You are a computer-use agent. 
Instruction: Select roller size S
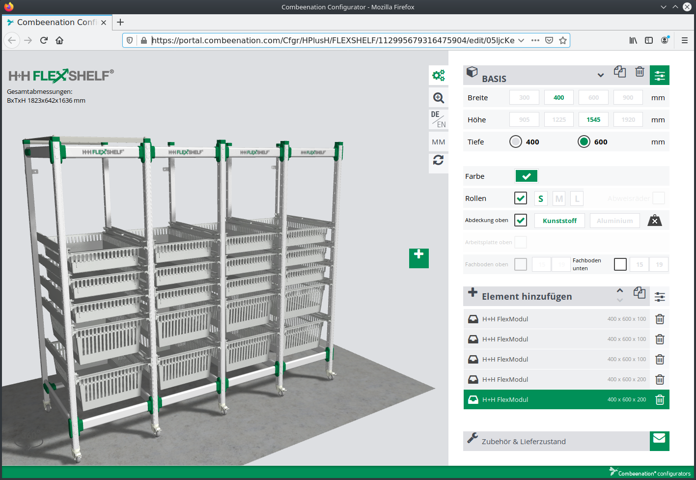tap(541, 198)
